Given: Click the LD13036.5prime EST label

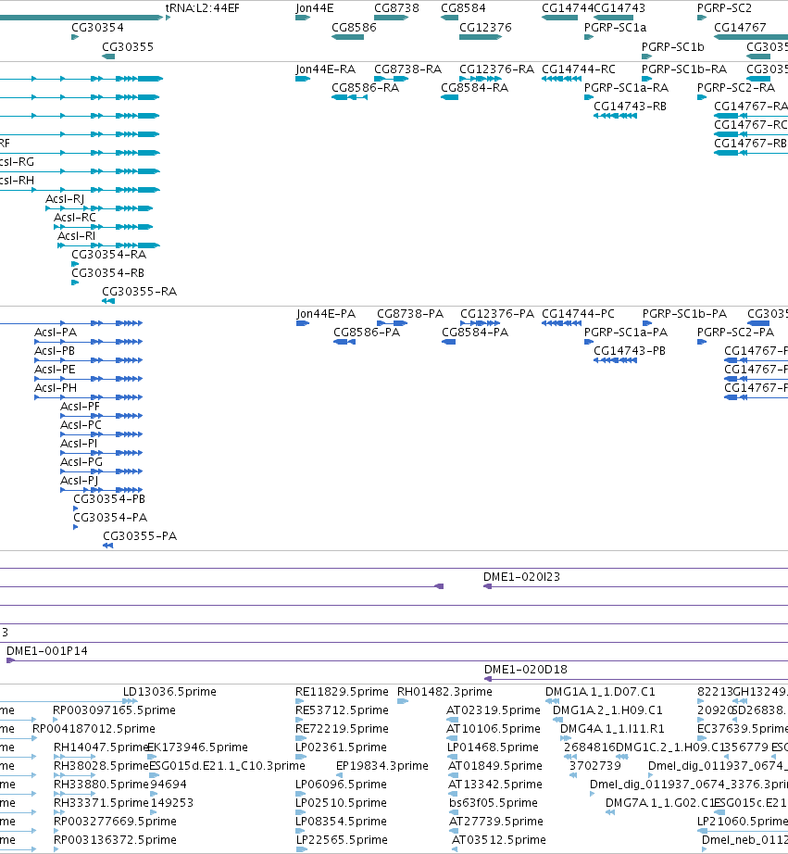Looking at the screenshot, I should tap(169, 692).
